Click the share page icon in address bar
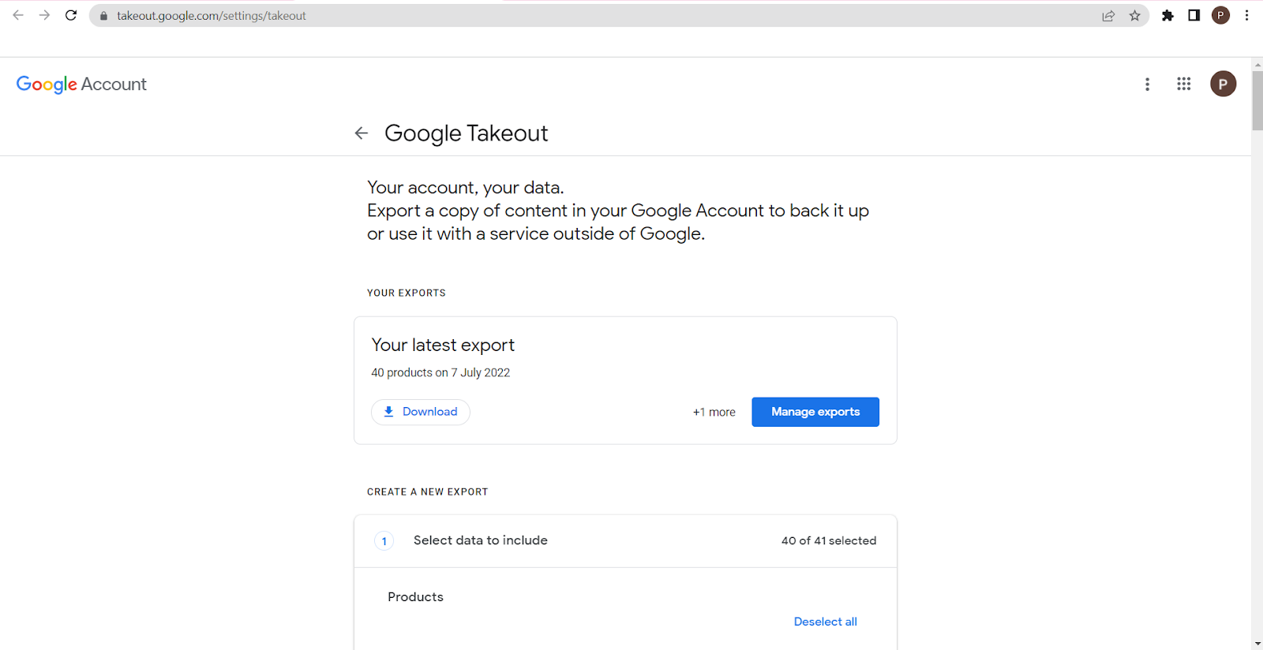 [x=1108, y=16]
